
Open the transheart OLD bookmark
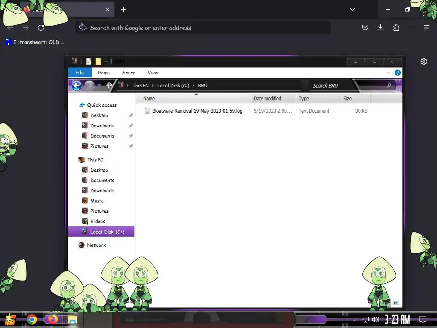(x=35, y=42)
